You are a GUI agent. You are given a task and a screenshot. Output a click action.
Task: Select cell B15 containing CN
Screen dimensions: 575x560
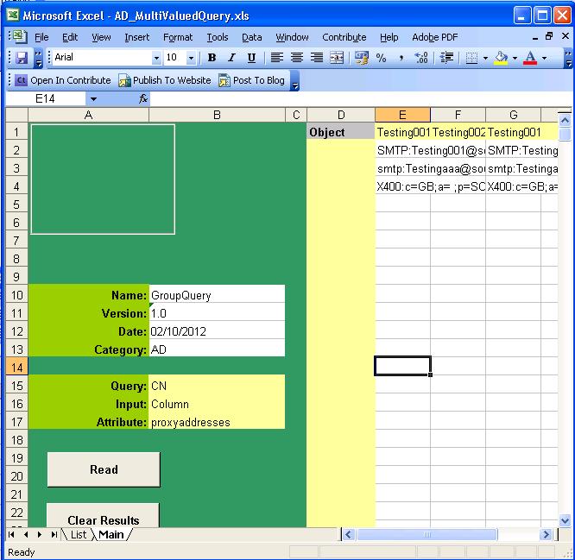click(x=216, y=384)
